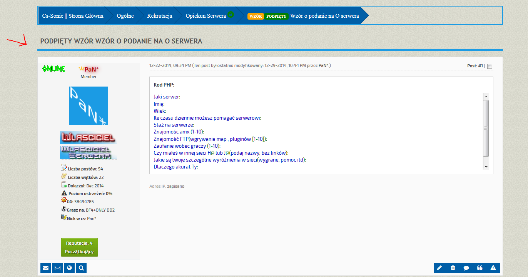The width and height of the screenshot is (528, 277).
Task: Click the pencil edit post icon
Action: [439, 268]
